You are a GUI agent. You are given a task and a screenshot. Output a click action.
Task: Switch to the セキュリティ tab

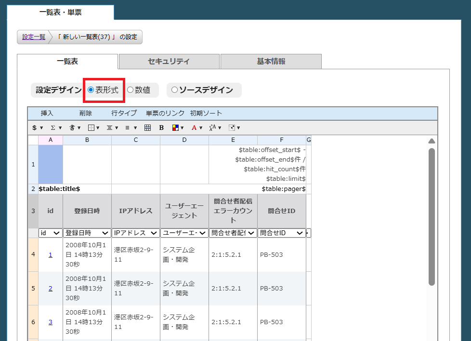pyautogui.click(x=169, y=62)
